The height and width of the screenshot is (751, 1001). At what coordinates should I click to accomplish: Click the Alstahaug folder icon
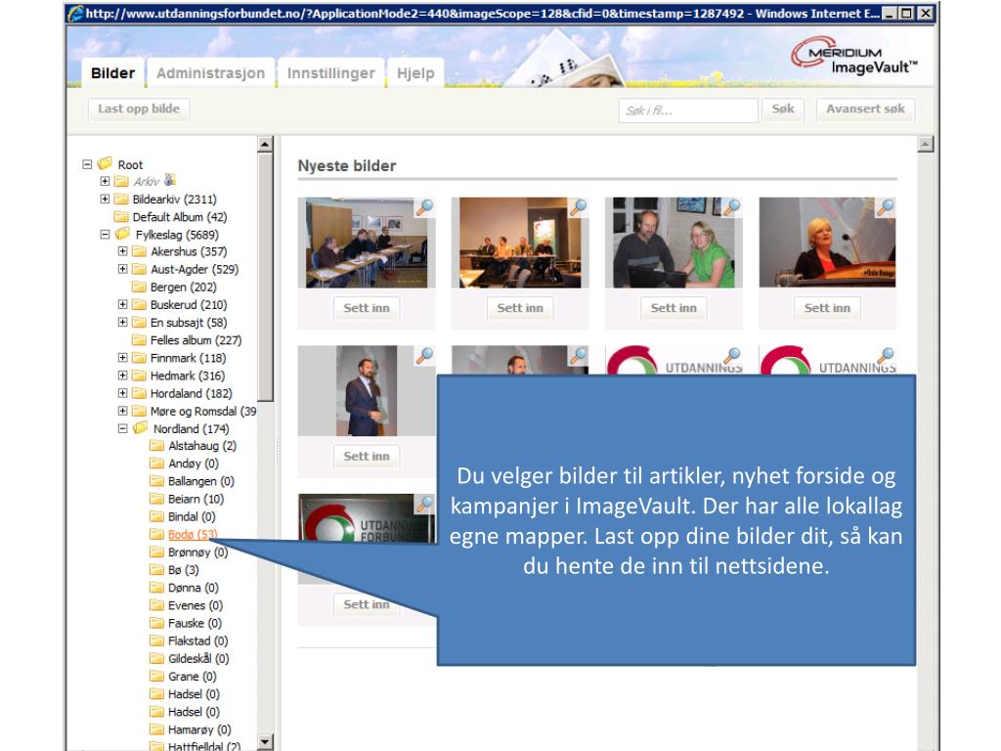point(157,445)
